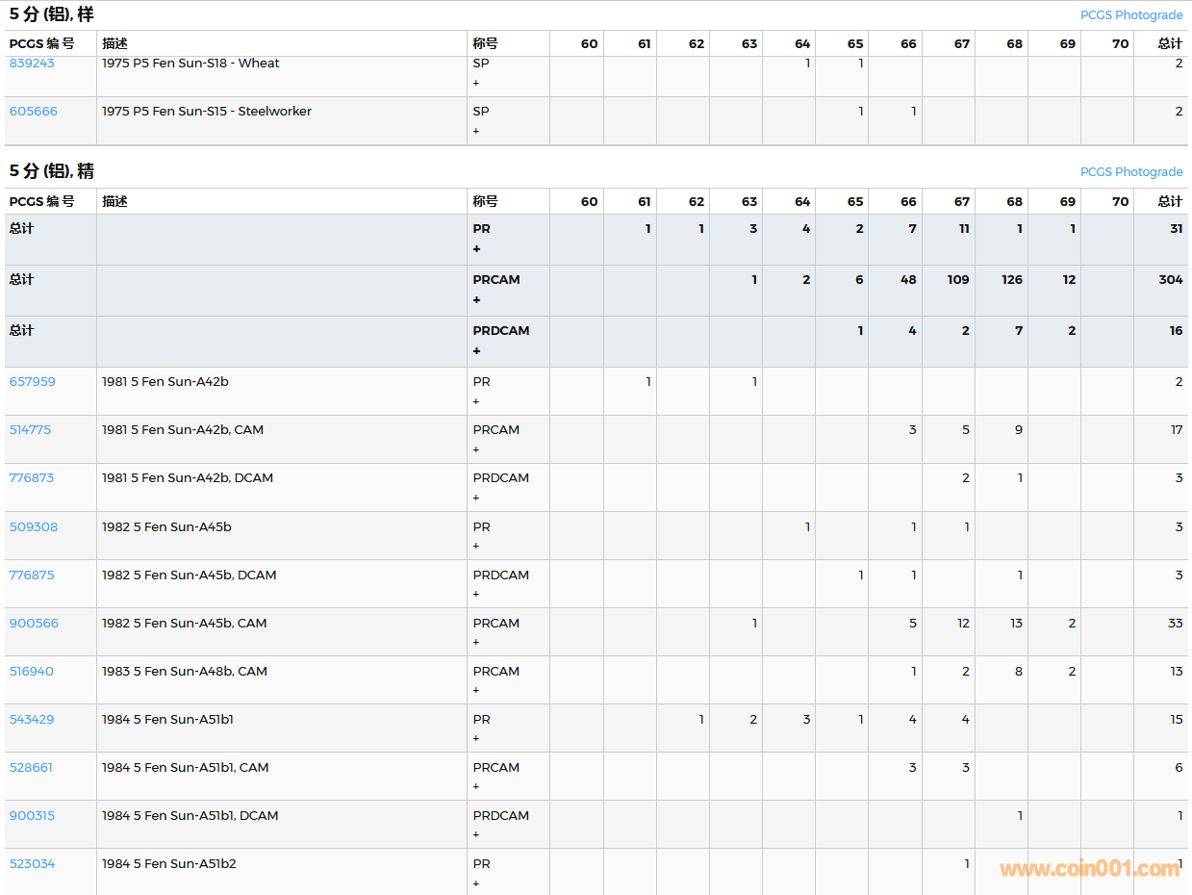Open PCGS number 900566 link
The image size is (1192, 895).
pyautogui.click(x=34, y=624)
